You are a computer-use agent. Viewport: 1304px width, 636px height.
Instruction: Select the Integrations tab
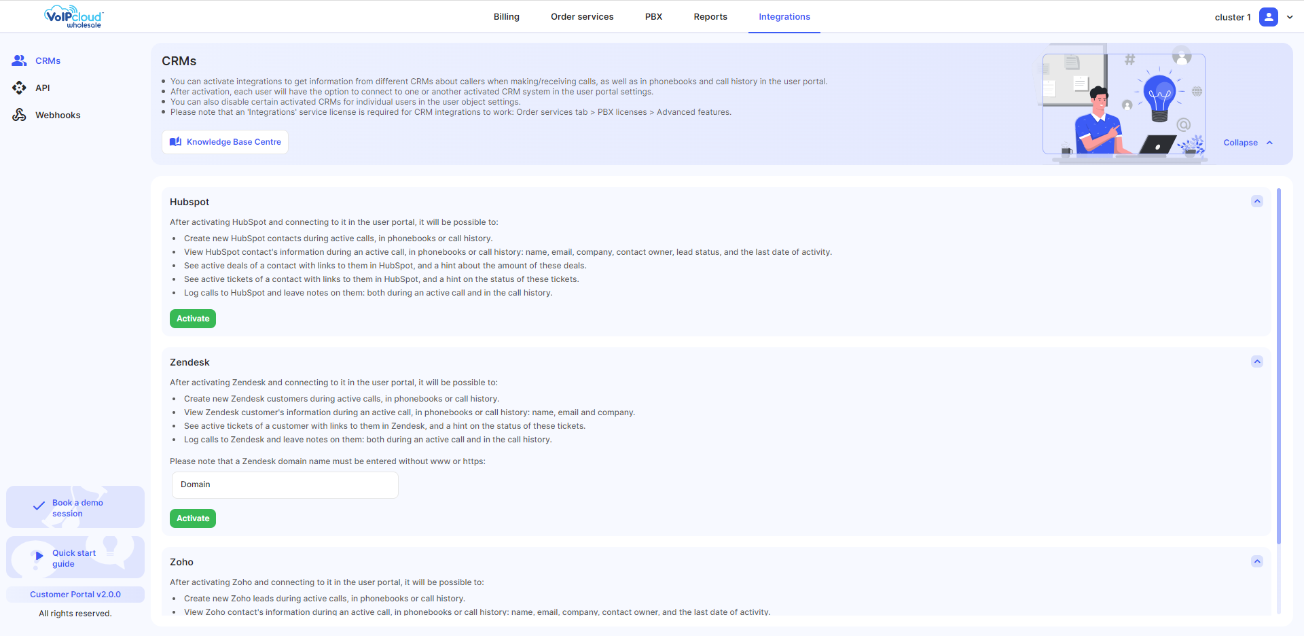[x=784, y=16]
